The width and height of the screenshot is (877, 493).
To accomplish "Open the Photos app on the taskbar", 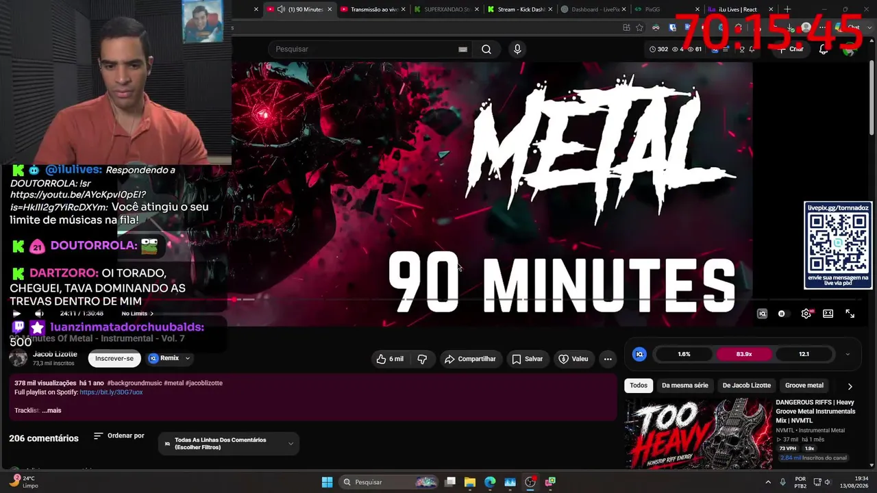I will pos(510,482).
